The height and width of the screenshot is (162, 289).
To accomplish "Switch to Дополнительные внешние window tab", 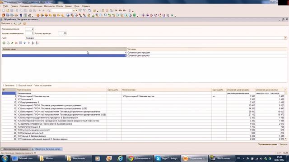I will [x=15, y=149].
